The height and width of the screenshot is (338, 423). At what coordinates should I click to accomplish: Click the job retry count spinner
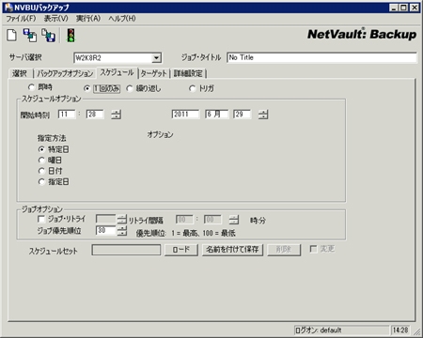pyautogui.click(x=121, y=220)
